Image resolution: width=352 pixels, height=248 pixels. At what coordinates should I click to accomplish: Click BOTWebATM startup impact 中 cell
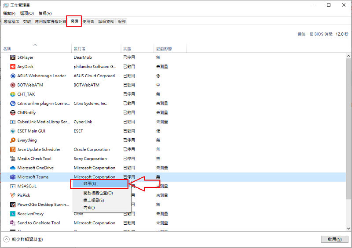pos(158,85)
